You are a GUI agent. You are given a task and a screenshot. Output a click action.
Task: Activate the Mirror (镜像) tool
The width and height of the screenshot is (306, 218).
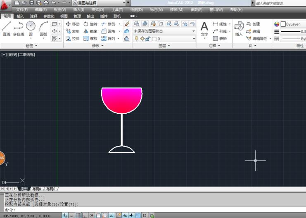coord(90,31)
